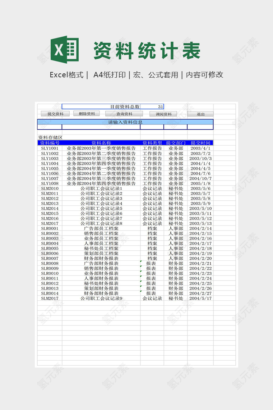Click the 公司职工会议记录9 cell

[x=101, y=298]
